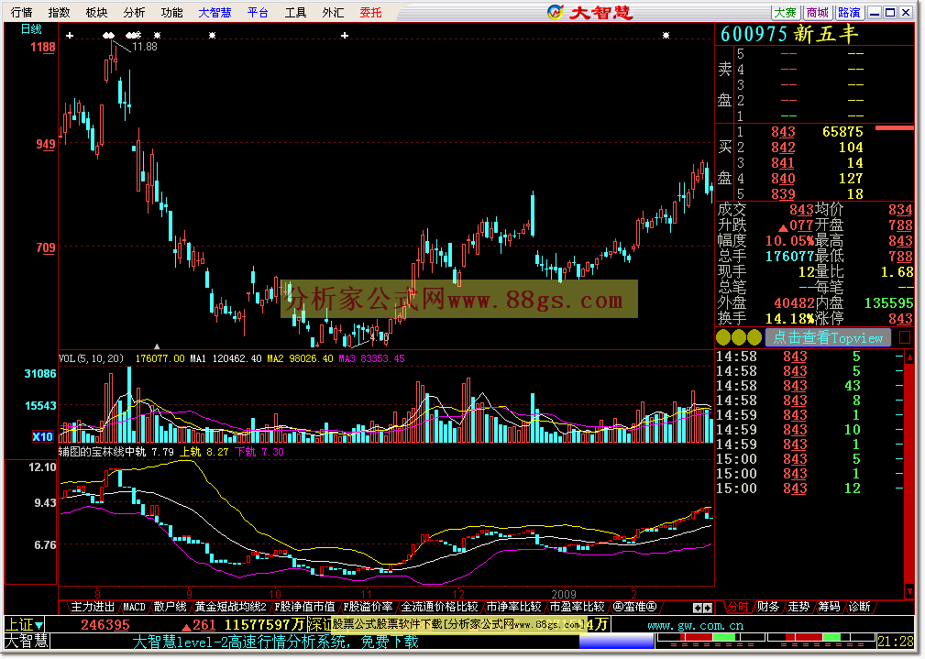Click the blue progress bar in status bar
Screen dimensions: 925x659
pyautogui.click(x=616, y=642)
